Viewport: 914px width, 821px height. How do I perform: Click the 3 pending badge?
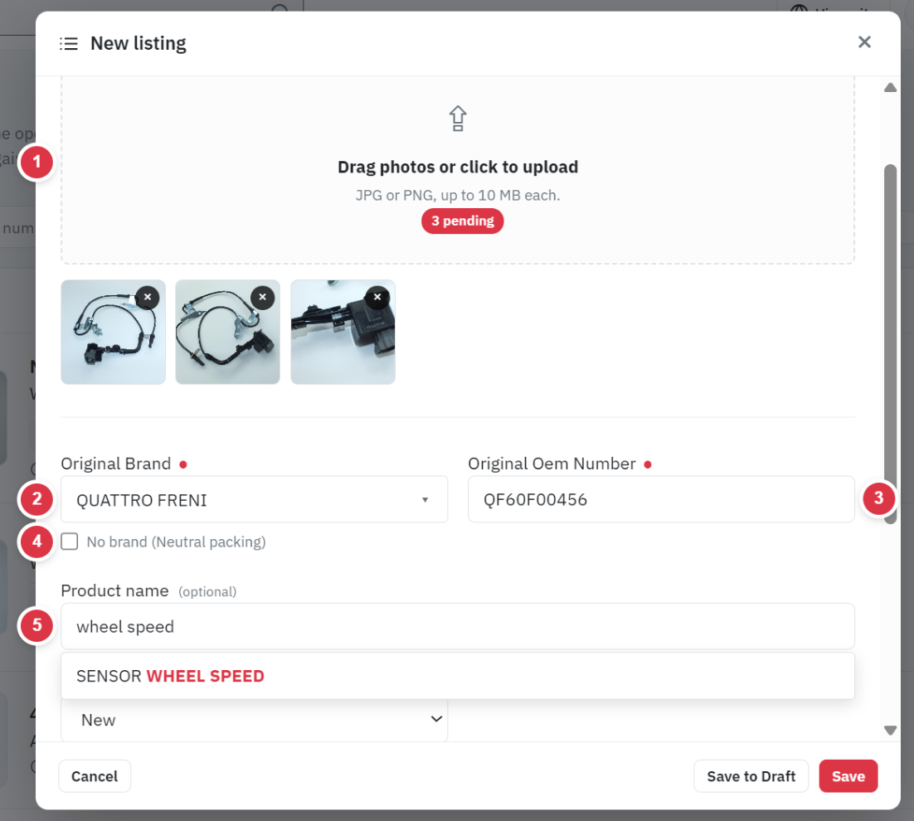tap(462, 221)
